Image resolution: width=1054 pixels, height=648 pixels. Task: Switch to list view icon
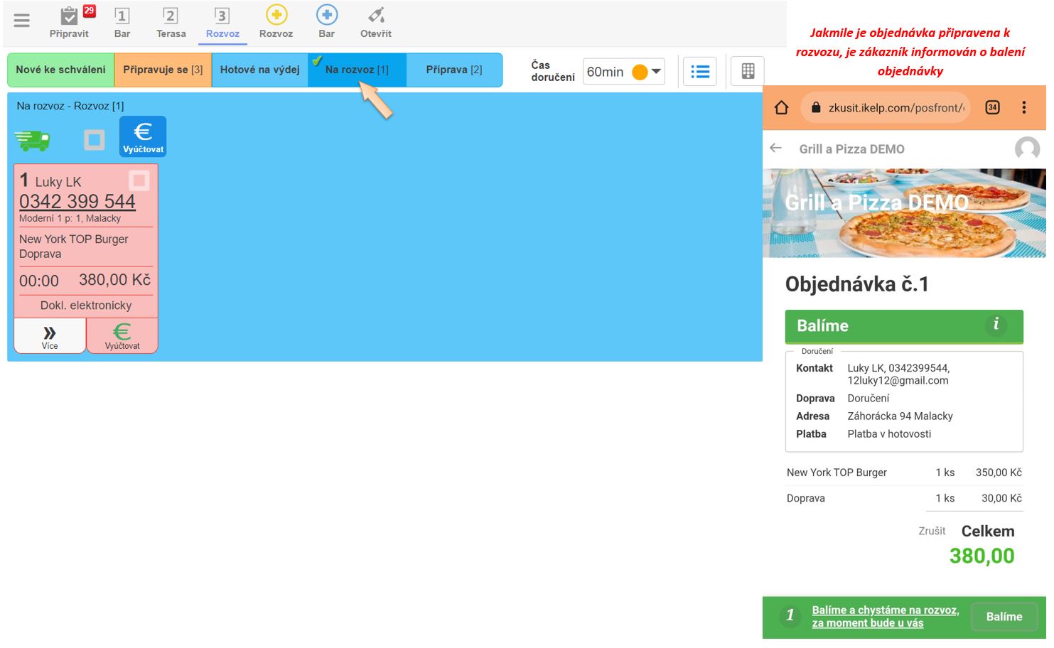(x=700, y=71)
